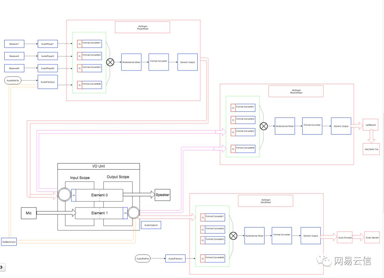Viewport: 384px width, 278px height.
Task: Click the AudioCapture block
Action: 151,225
